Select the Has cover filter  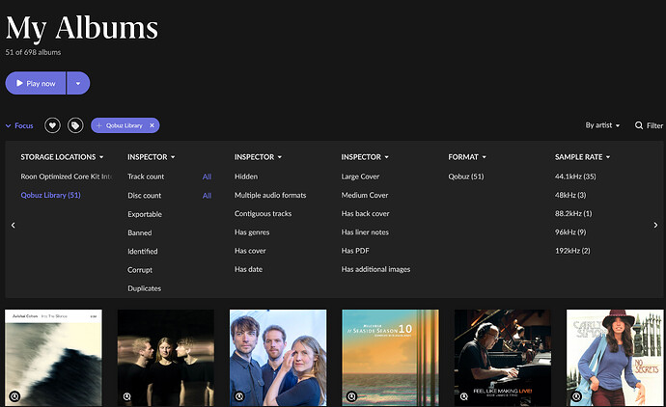pyautogui.click(x=250, y=251)
